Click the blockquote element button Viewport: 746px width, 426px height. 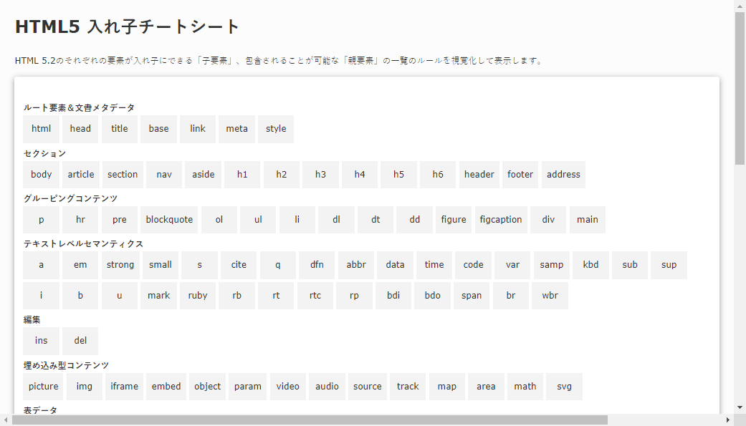tap(169, 220)
